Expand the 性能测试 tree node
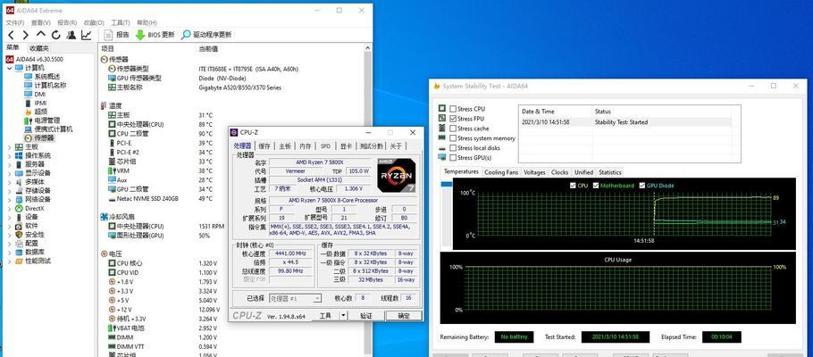Screen dimensions: 813x357 tap(10, 262)
